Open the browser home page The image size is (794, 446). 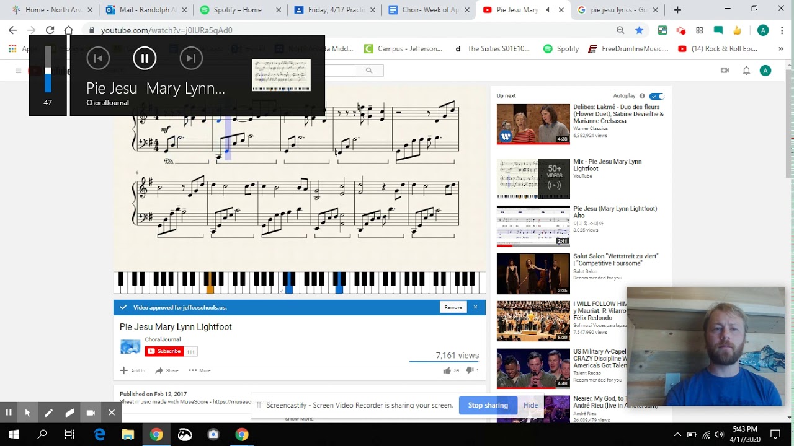(x=69, y=30)
